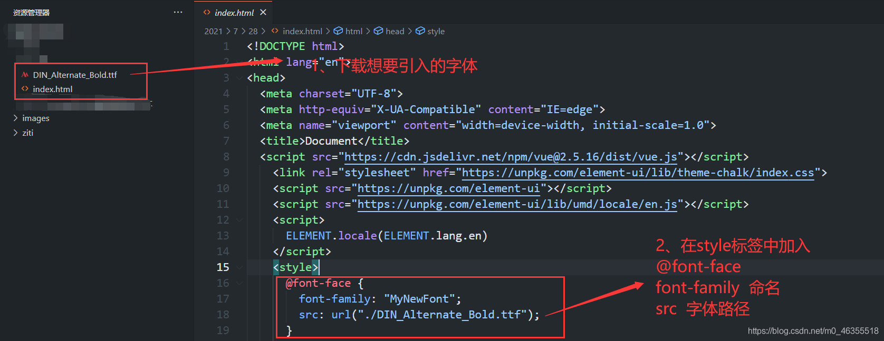Image resolution: width=884 pixels, height=341 pixels.
Task: Click the HTML icon on the index.html tab
Action: tap(207, 12)
